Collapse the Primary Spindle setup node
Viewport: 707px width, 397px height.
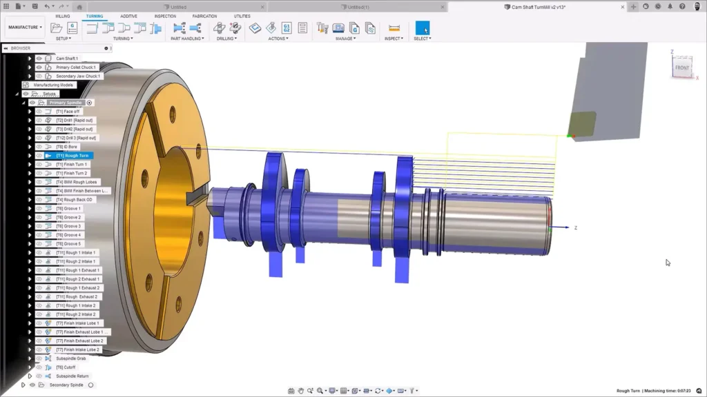click(x=23, y=102)
